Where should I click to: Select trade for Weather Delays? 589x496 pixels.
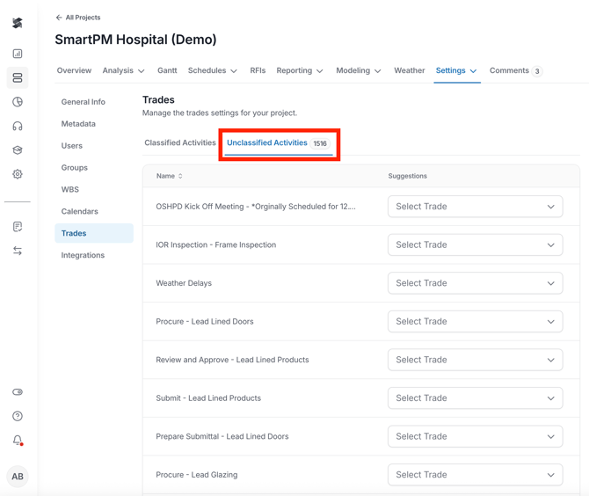[x=476, y=283]
